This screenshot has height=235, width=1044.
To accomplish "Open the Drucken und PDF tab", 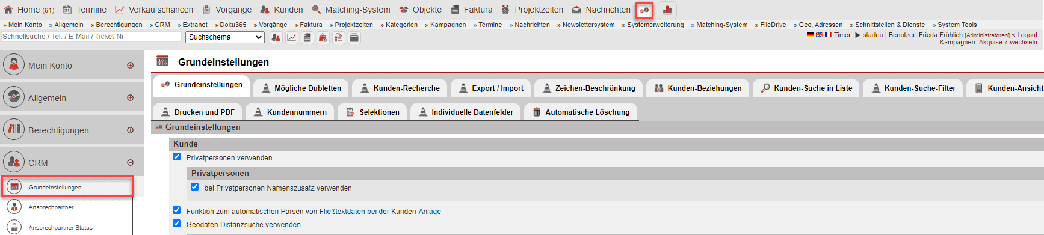I will (197, 112).
